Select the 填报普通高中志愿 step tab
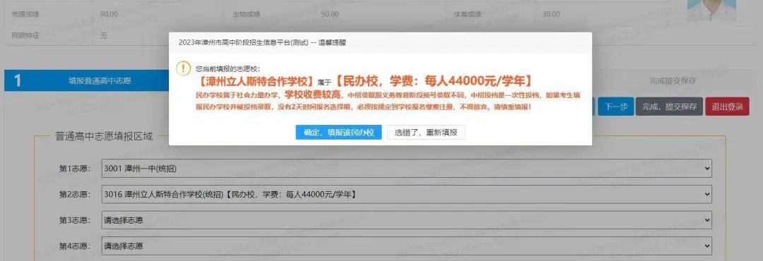The height and width of the screenshot is (261, 763). 100,80
